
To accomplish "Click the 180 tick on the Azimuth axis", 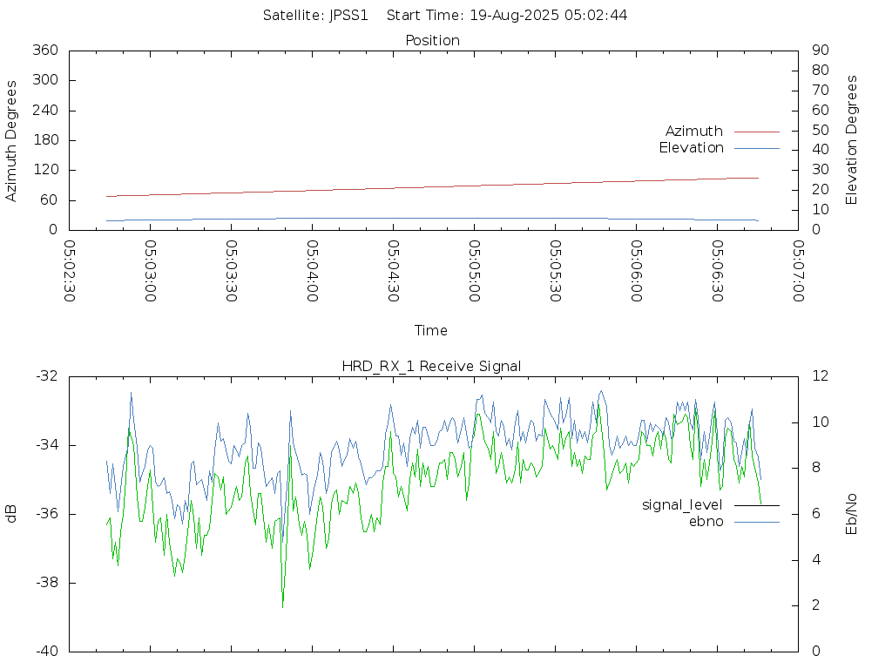I will 45,140.
